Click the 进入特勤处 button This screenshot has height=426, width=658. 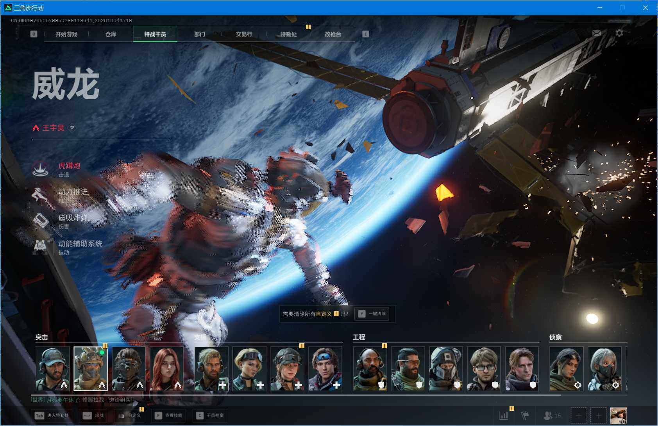click(52, 415)
